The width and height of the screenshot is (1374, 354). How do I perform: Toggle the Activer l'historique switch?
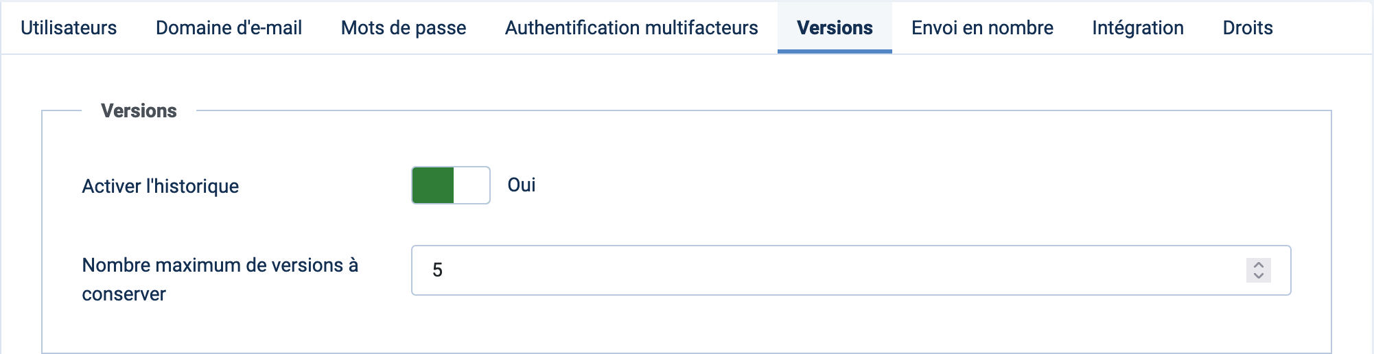(451, 185)
